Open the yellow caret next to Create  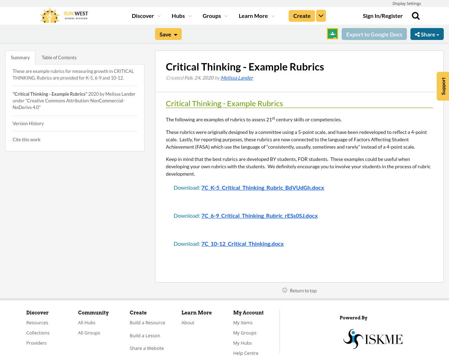tap(321, 15)
